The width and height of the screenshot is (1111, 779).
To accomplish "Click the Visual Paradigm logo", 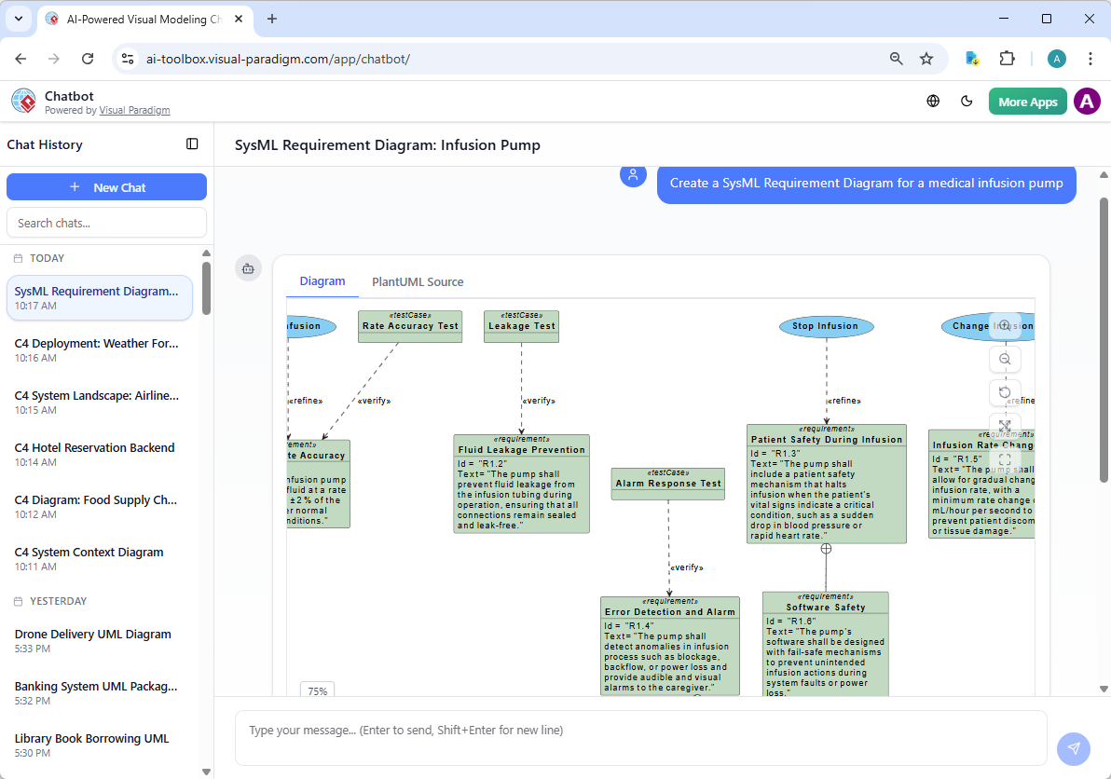I will pos(22,101).
